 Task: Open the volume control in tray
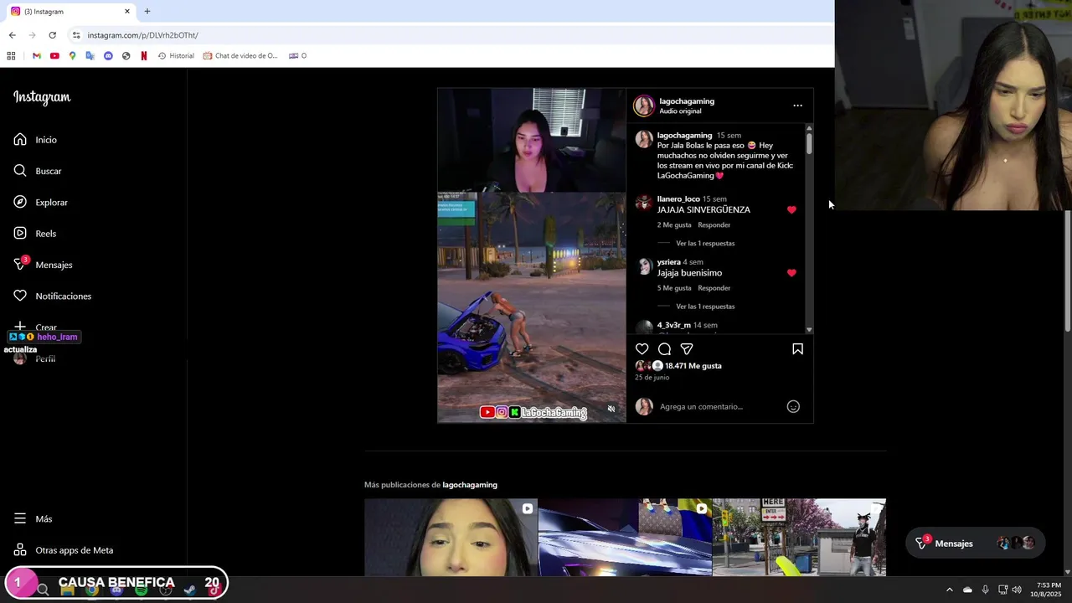[1017, 590]
